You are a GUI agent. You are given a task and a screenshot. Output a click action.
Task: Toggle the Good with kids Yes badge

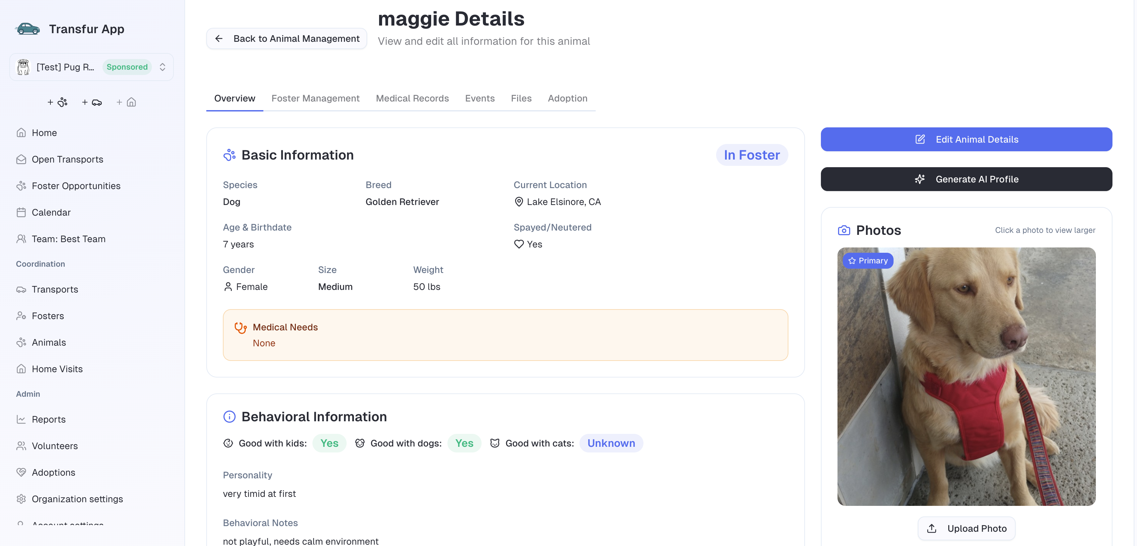click(329, 443)
